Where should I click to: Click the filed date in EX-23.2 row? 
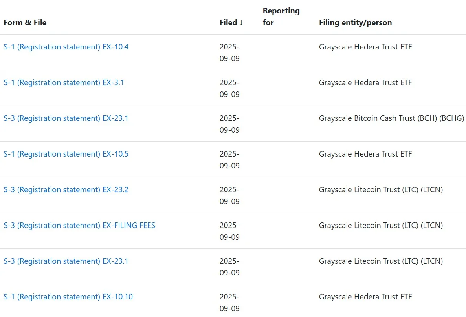pyautogui.click(x=229, y=195)
